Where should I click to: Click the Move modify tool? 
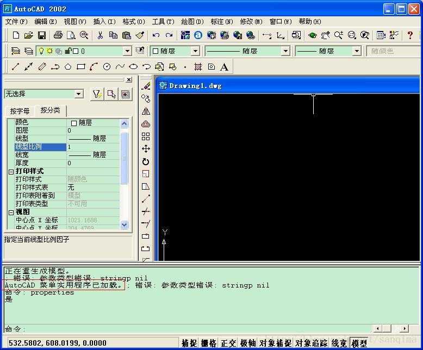[x=146, y=149]
